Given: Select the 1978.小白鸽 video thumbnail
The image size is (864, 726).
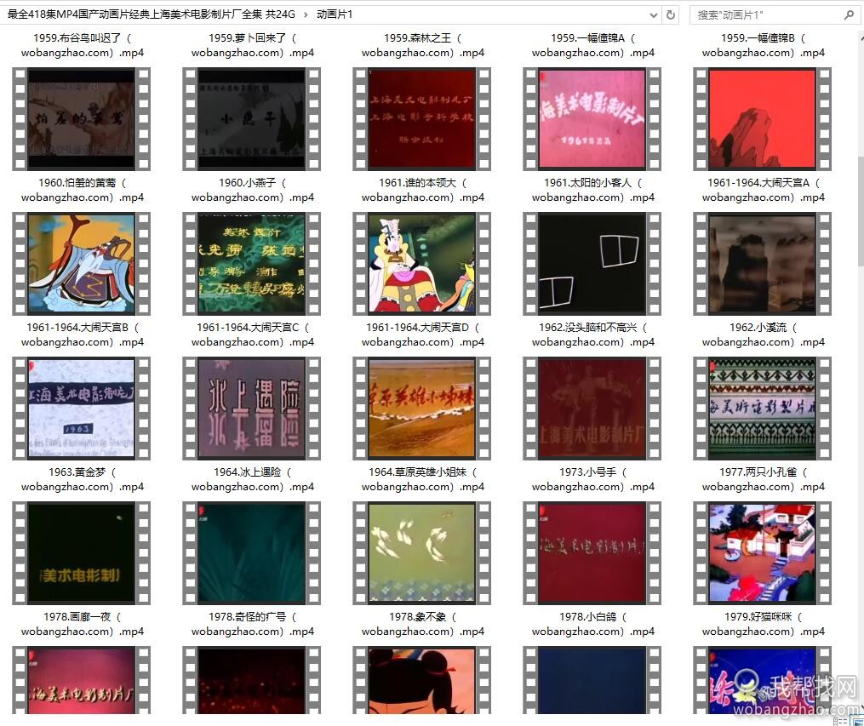Looking at the screenshot, I should point(592,553).
